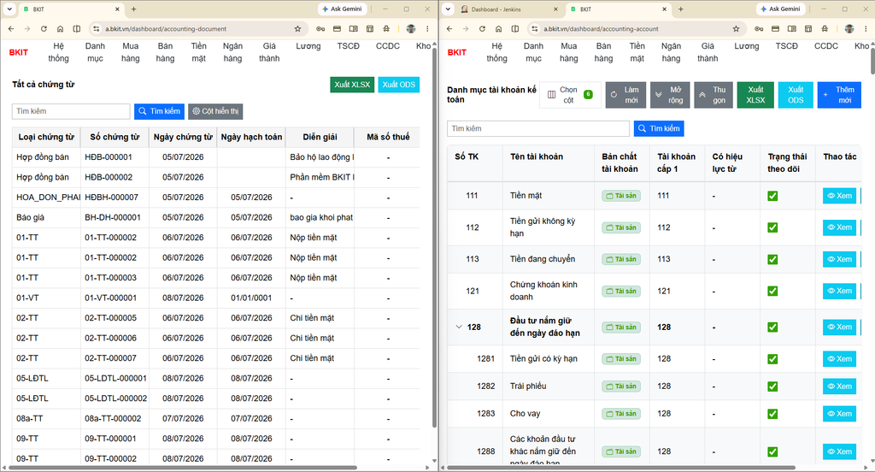The image size is (875, 472).
Task: Open tab search dropdown in right window
Action: coord(448,9)
